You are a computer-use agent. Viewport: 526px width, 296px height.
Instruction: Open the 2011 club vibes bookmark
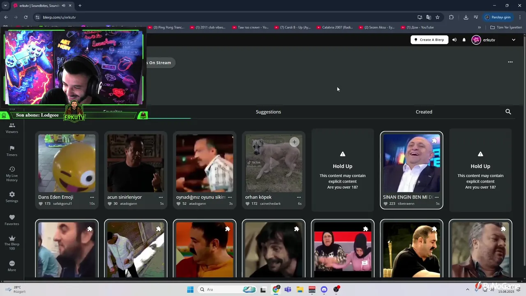point(208,28)
